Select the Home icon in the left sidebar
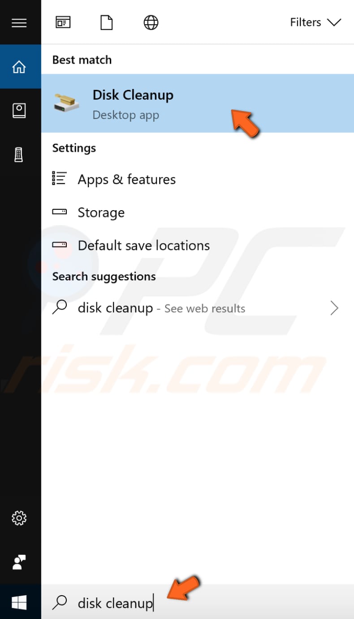 point(19,66)
